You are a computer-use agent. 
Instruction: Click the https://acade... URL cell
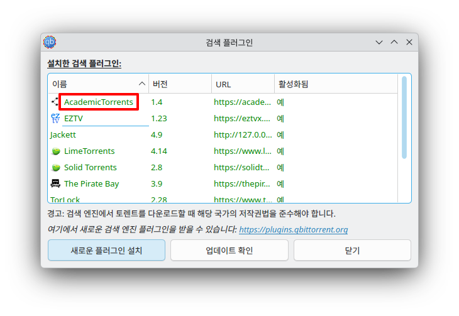pos(242,102)
